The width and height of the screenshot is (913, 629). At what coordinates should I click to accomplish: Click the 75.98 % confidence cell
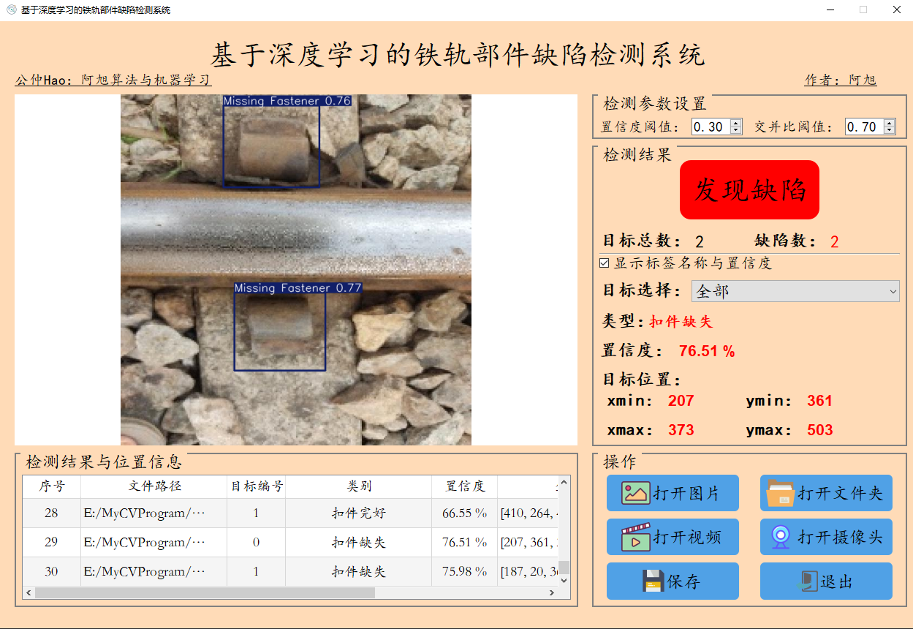pos(465,572)
